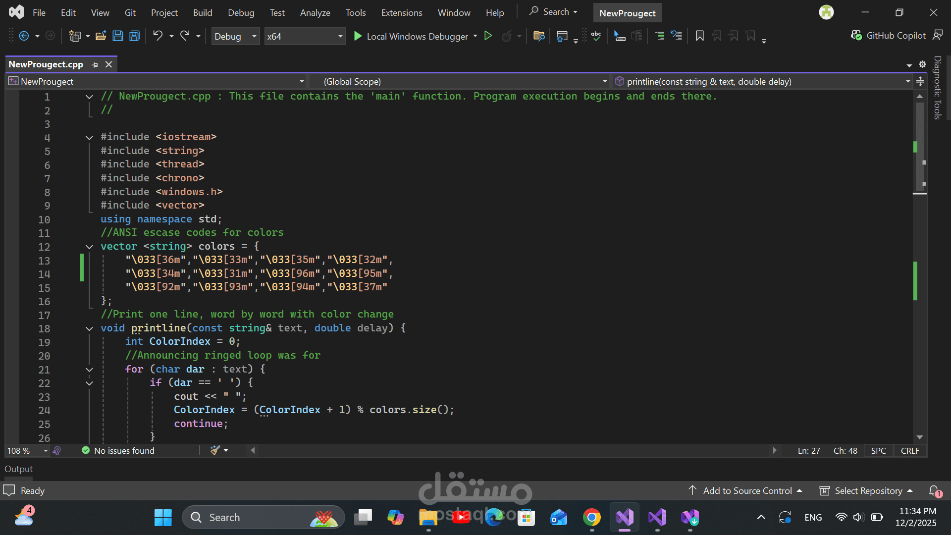Collapse the colors vector at line 12
The width and height of the screenshot is (951, 535).
pyautogui.click(x=89, y=247)
